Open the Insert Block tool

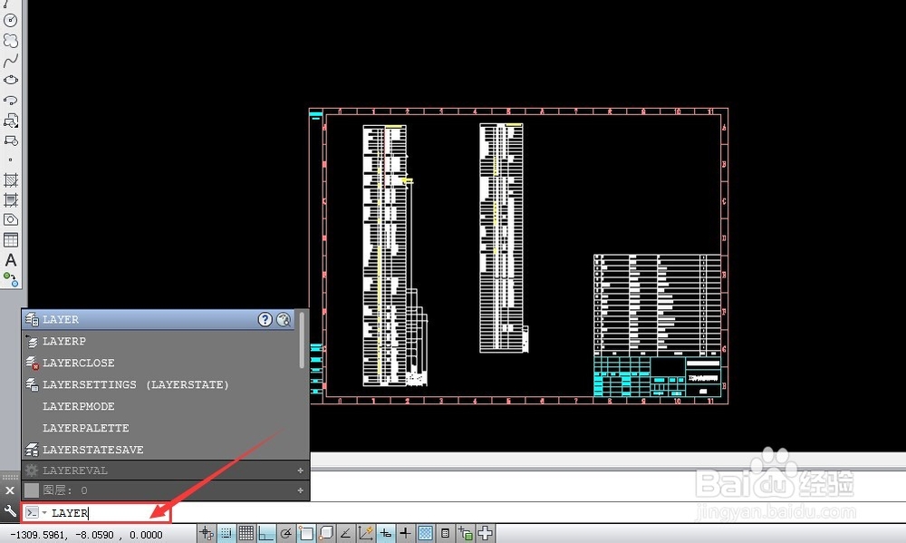(x=10, y=121)
